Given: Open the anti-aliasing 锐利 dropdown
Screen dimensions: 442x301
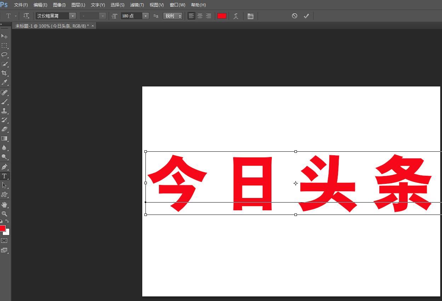Looking at the screenshot, I should [173, 16].
